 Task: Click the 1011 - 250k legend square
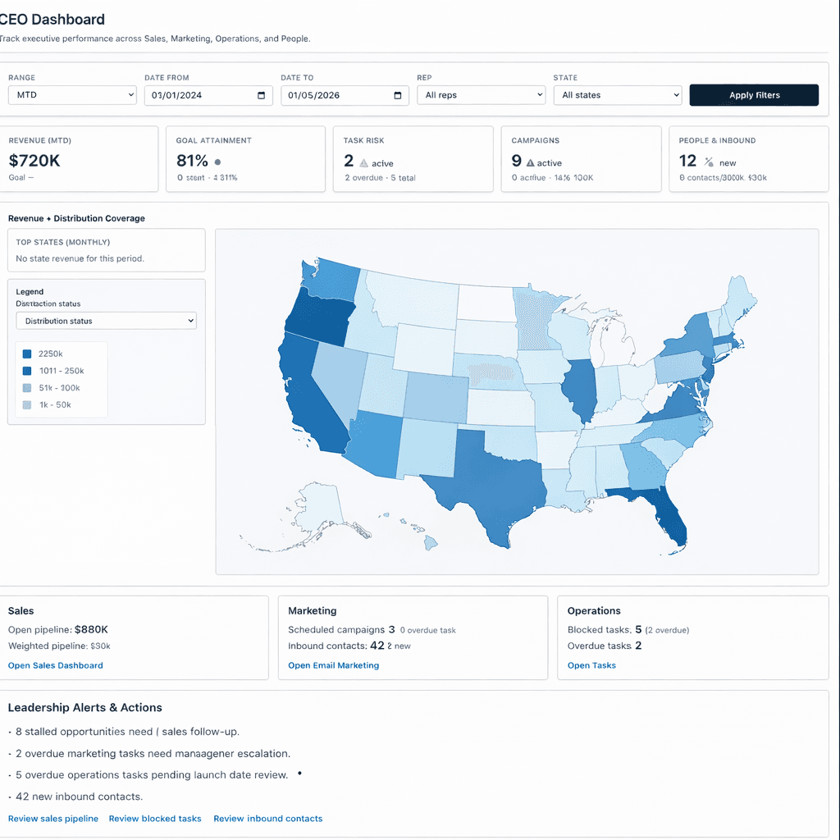pos(28,370)
